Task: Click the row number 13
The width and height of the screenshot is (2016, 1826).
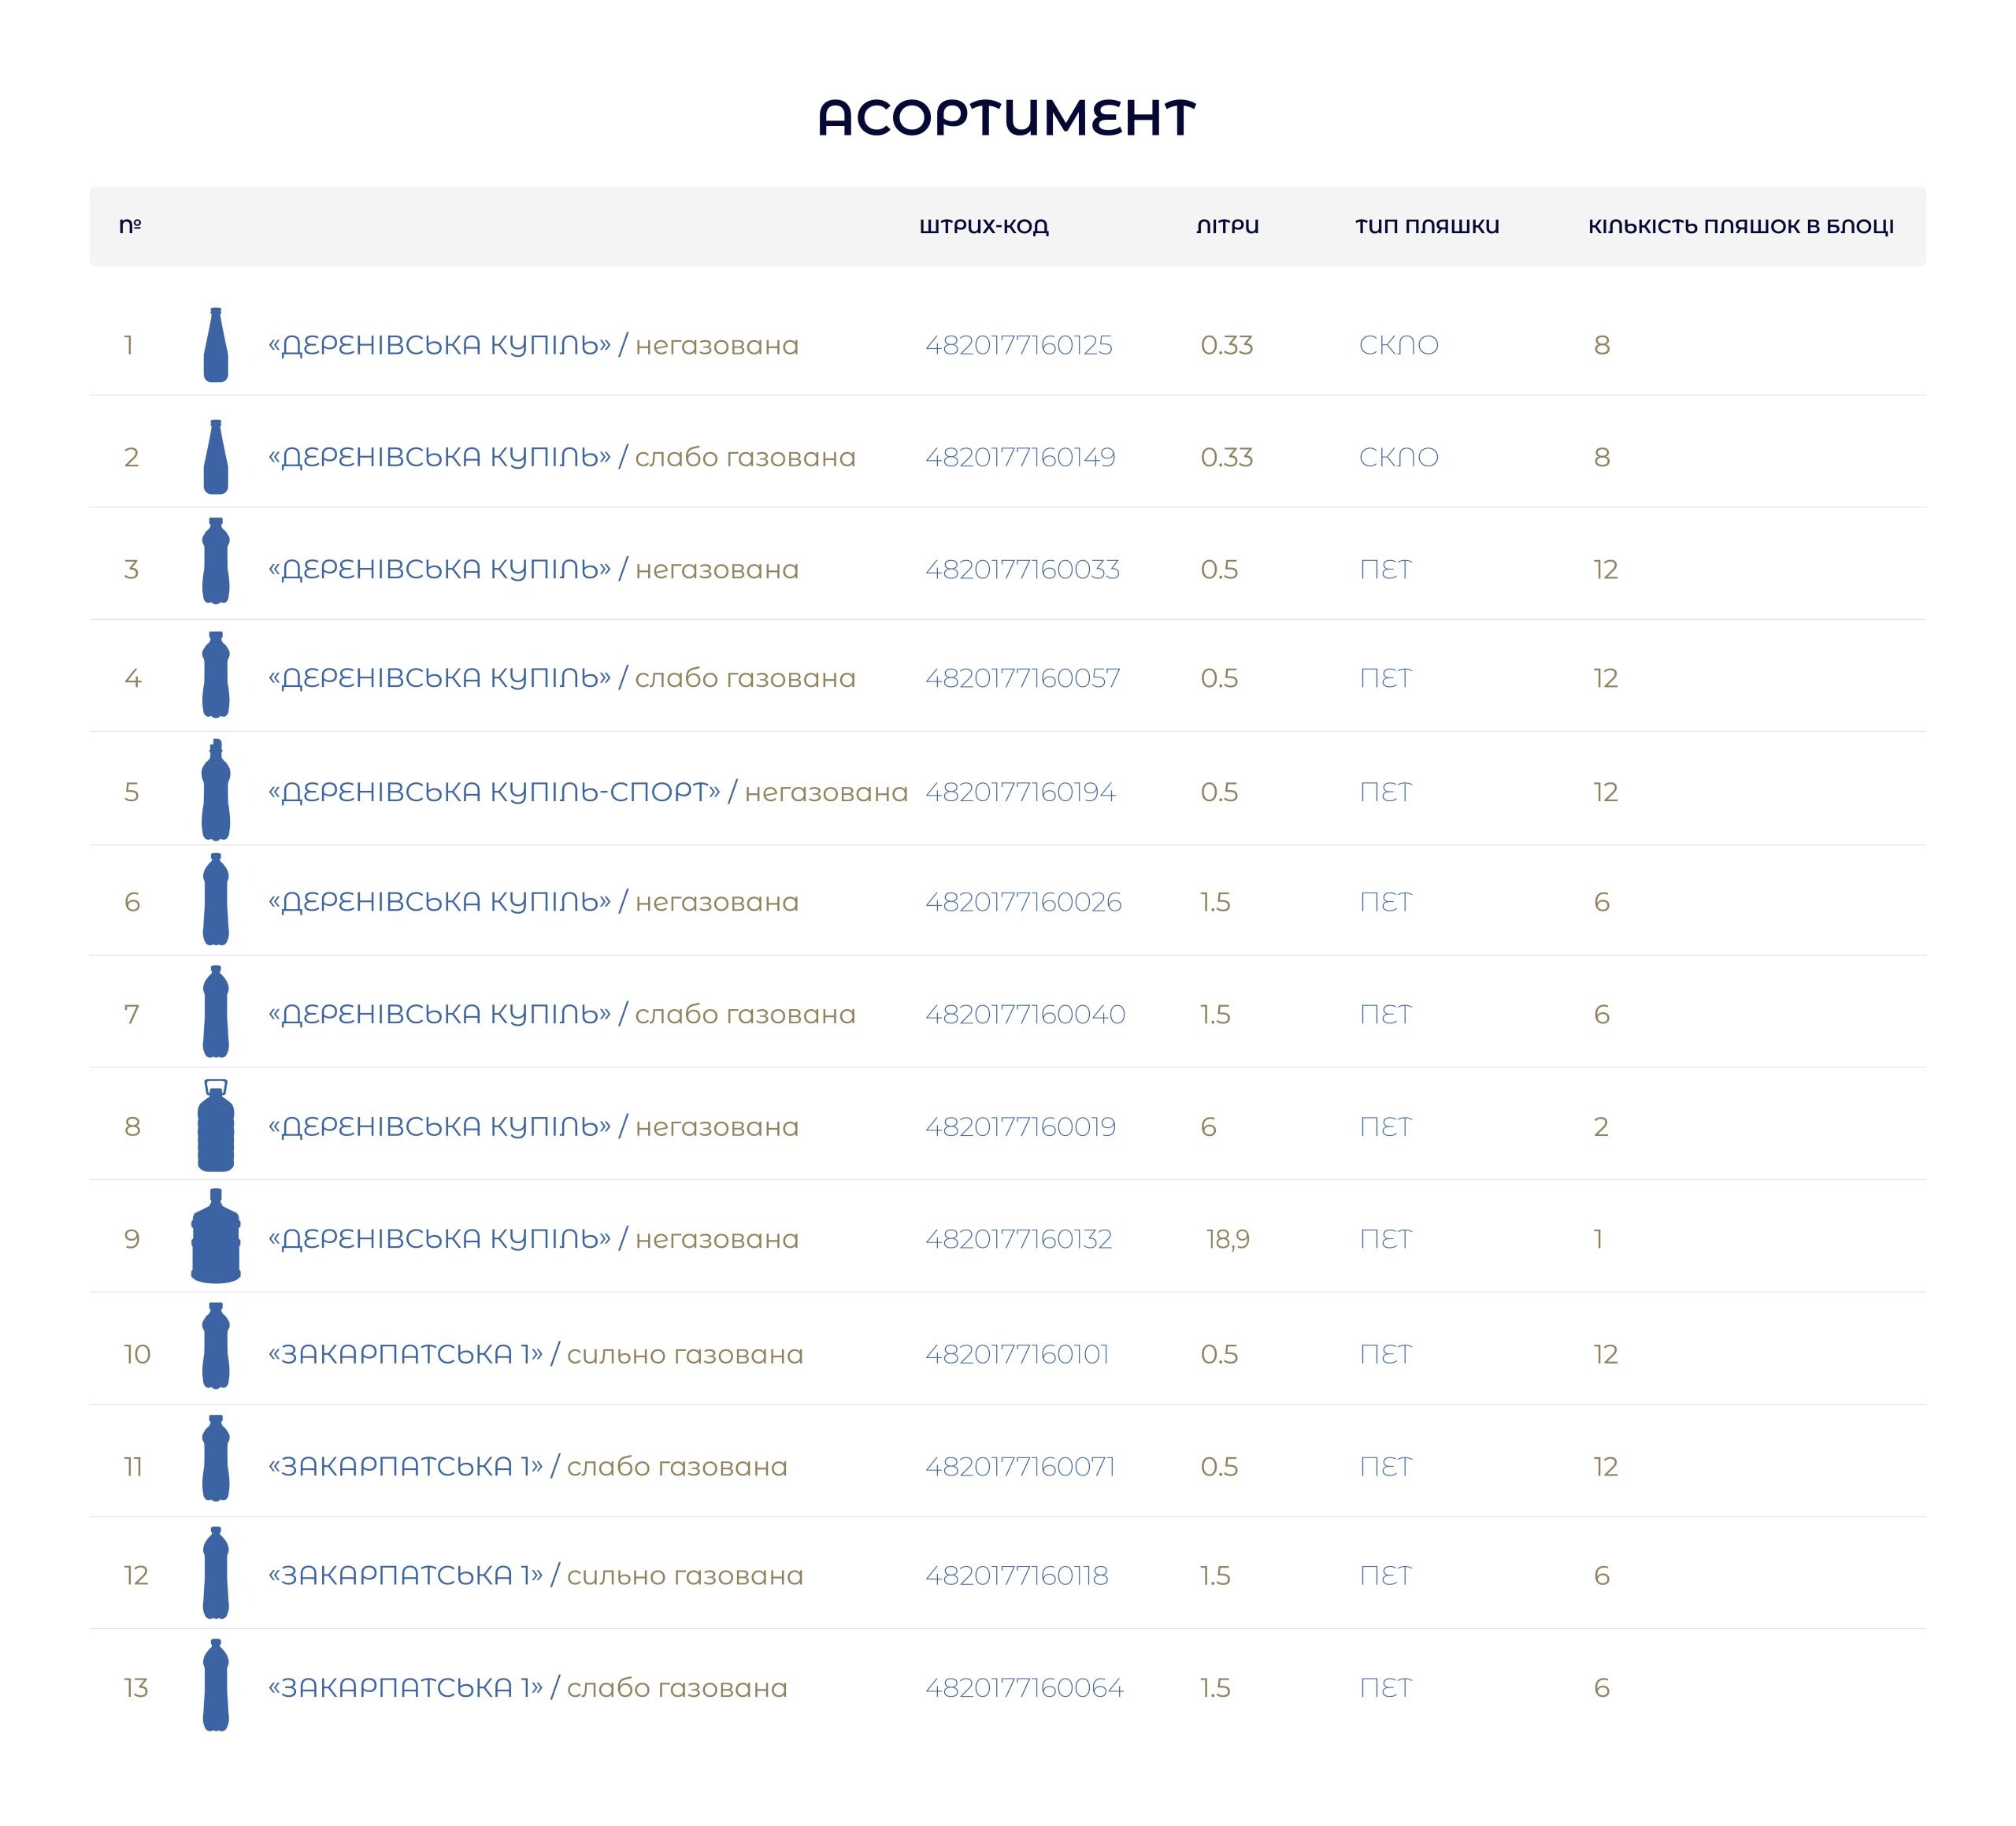Action: click(136, 1688)
